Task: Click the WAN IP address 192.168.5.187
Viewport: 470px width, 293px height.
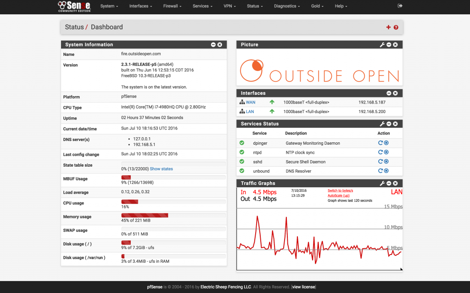Action: coord(372,102)
